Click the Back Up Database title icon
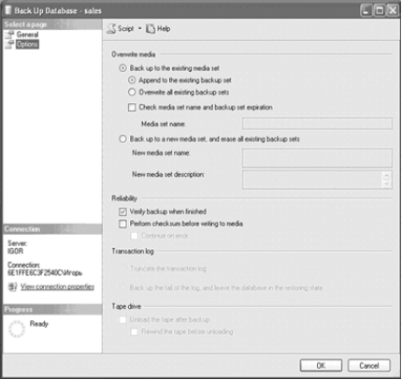 pos(7,10)
